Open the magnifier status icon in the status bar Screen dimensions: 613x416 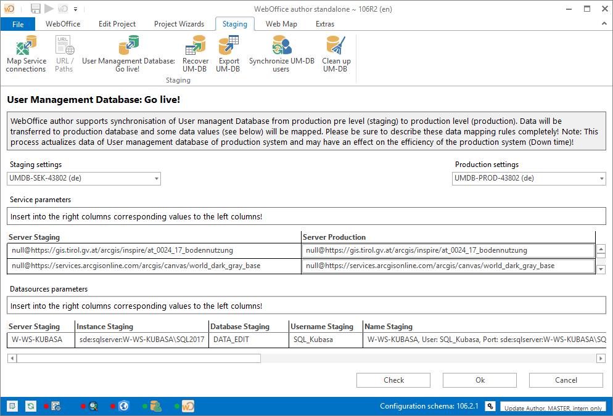pyautogui.click(x=92, y=406)
